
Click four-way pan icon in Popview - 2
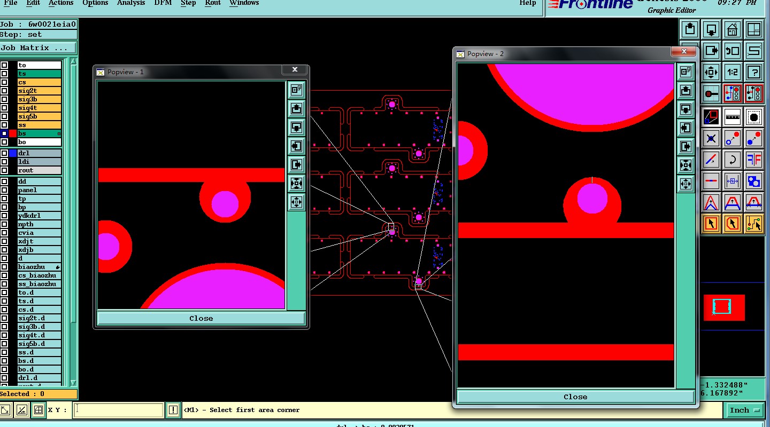pos(686,184)
